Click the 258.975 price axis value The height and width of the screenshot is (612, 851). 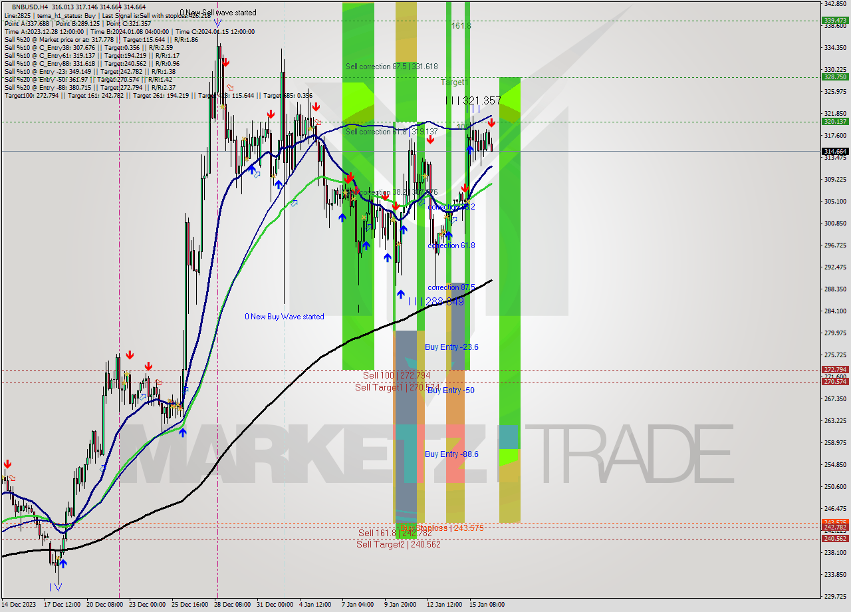835,443
